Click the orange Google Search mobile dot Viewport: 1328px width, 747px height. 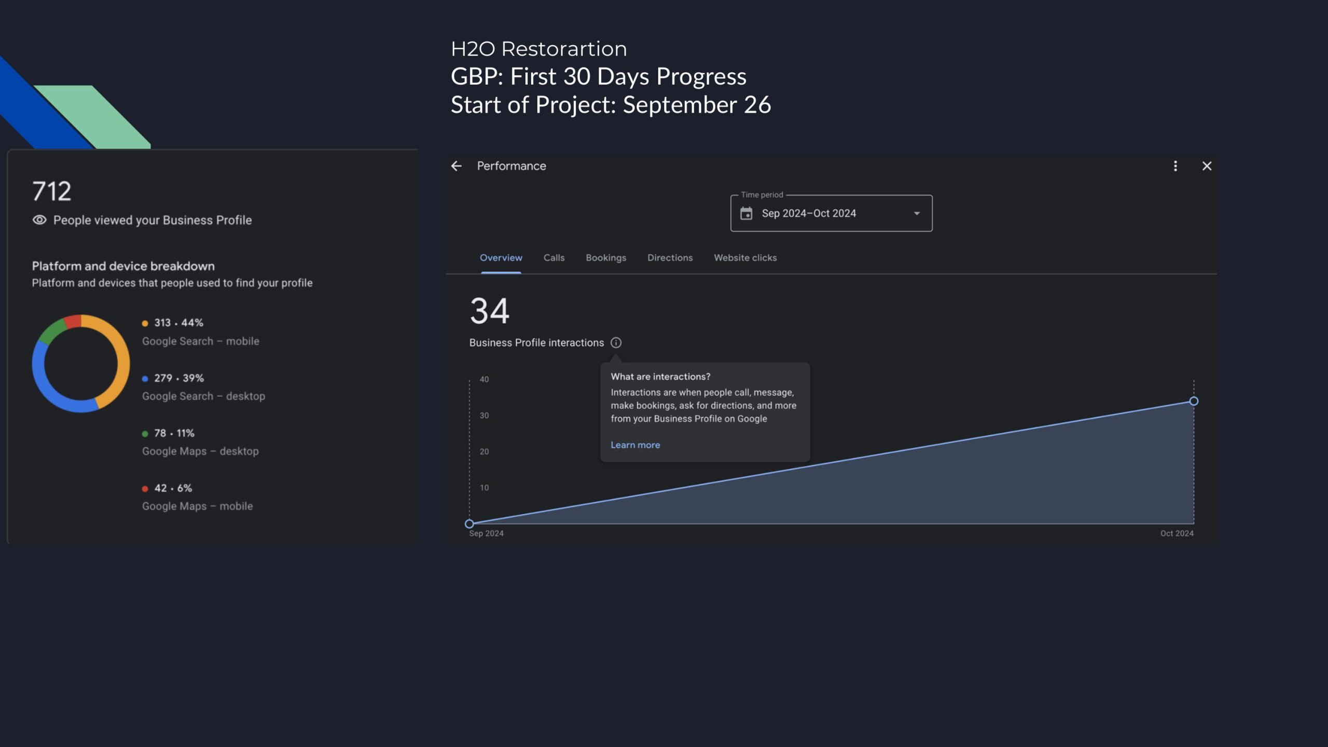pyautogui.click(x=145, y=323)
